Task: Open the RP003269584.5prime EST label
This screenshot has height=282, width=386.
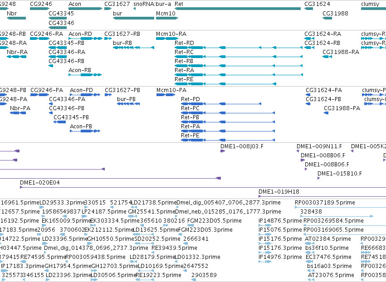Action: [x=333, y=221]
